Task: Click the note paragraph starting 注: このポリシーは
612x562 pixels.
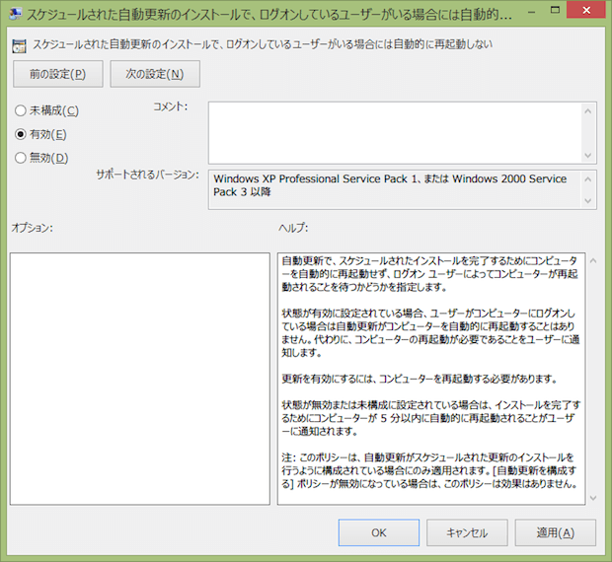Action: (x=429, y=470)
